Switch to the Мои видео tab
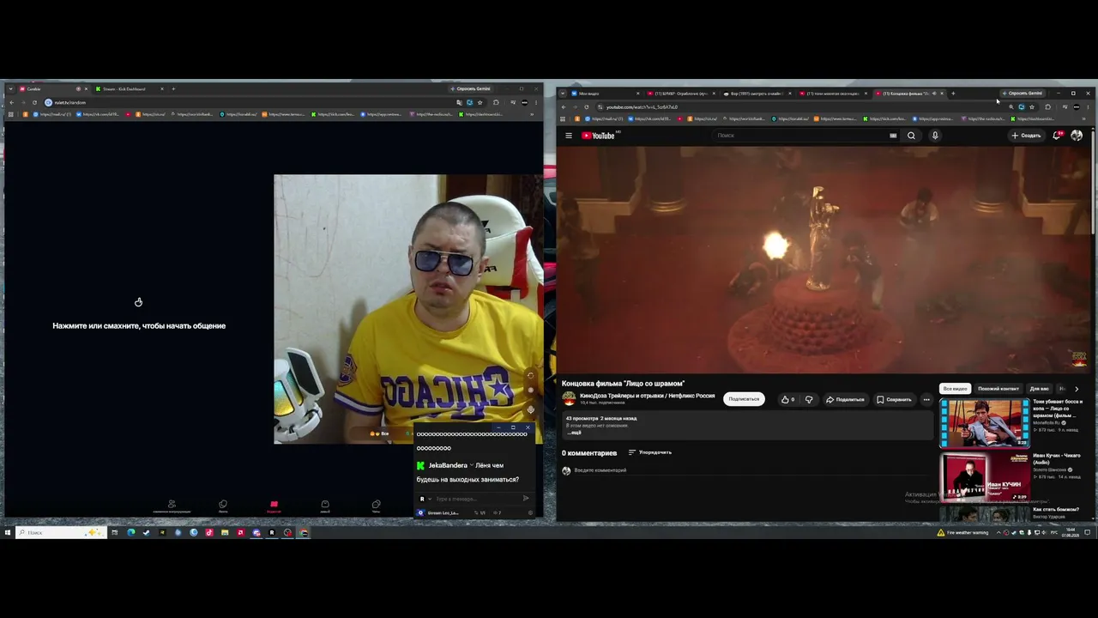 [x=606, y=94]
